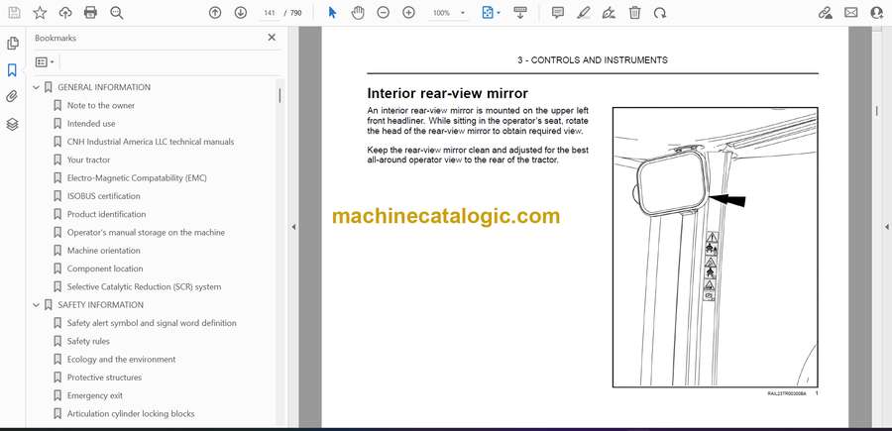The image size is (892, 431).
Task: Toggle the Bookmarks panel icon
Action: tap(12, 70)
